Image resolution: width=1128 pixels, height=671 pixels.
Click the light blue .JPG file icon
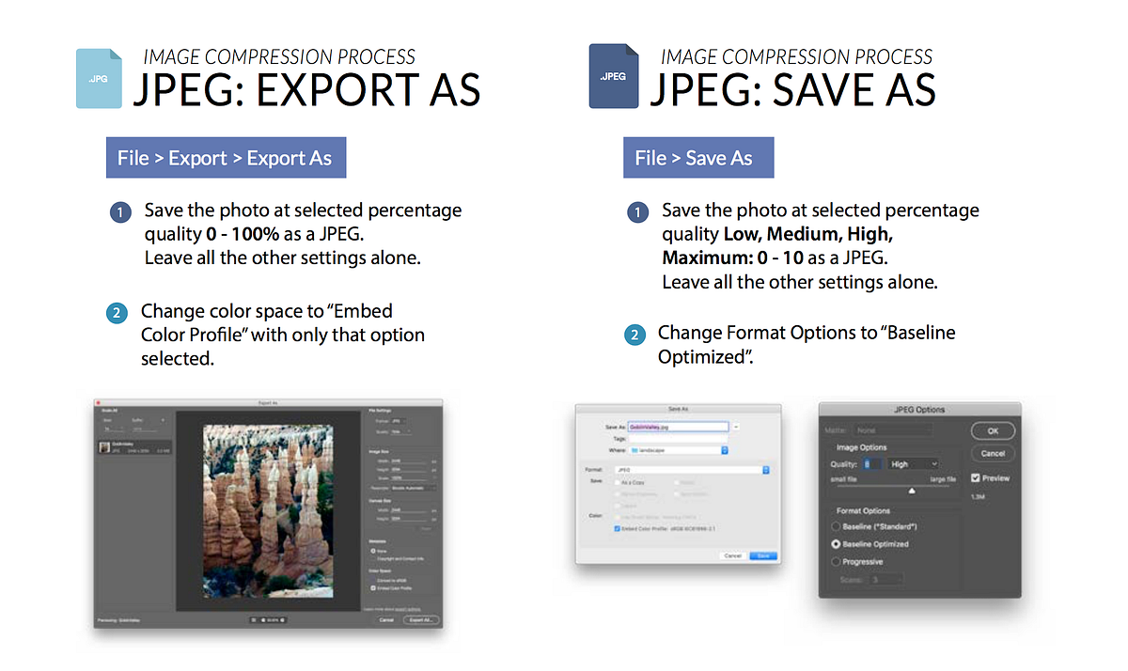point(99,78)
